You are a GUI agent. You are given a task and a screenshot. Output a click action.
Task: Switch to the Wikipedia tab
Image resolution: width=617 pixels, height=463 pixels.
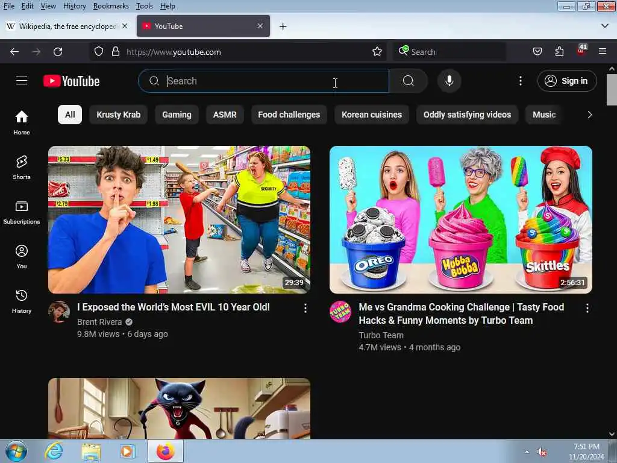pos(67,26)
